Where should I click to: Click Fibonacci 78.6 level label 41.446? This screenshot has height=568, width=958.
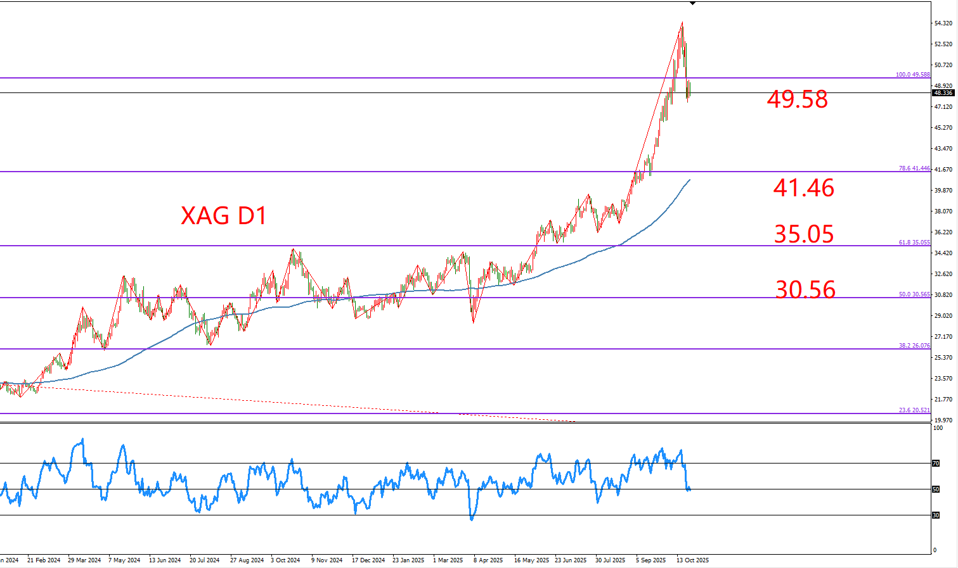pos(914,168)
